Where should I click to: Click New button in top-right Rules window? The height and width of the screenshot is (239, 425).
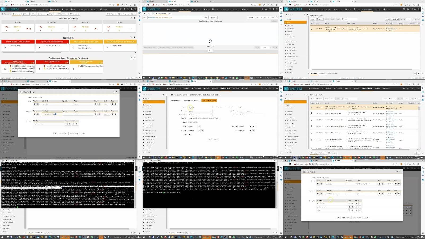click(313, 19)
